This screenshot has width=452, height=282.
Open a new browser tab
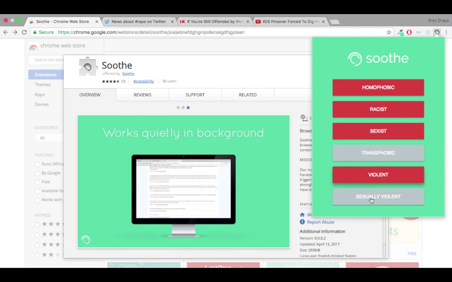(x=334, y=22)
